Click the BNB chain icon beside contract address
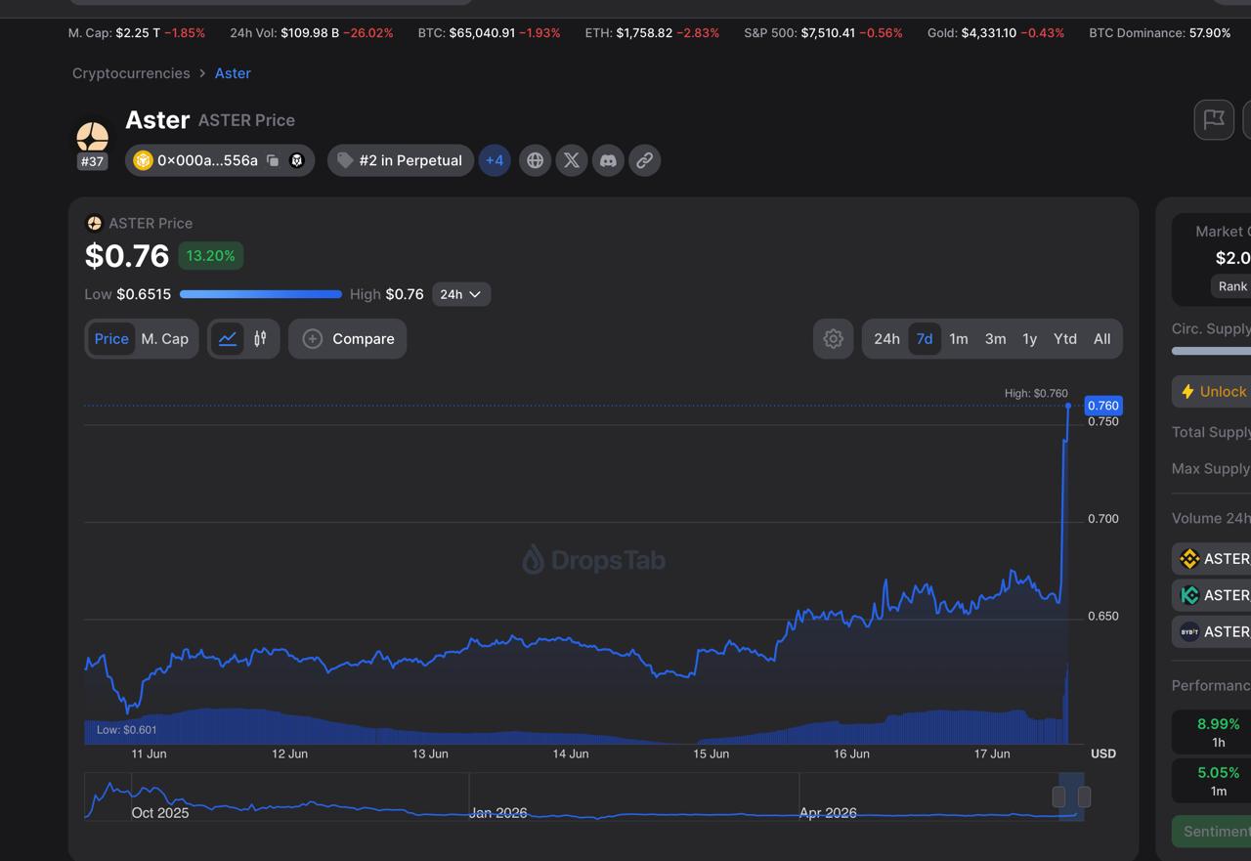 tap(143, 160)
